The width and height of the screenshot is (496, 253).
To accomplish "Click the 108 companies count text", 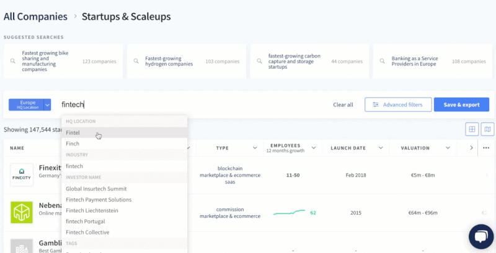I will tap(469, 61).
